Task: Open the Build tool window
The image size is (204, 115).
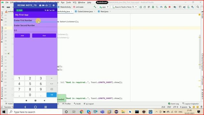Action: coord(77,104)
